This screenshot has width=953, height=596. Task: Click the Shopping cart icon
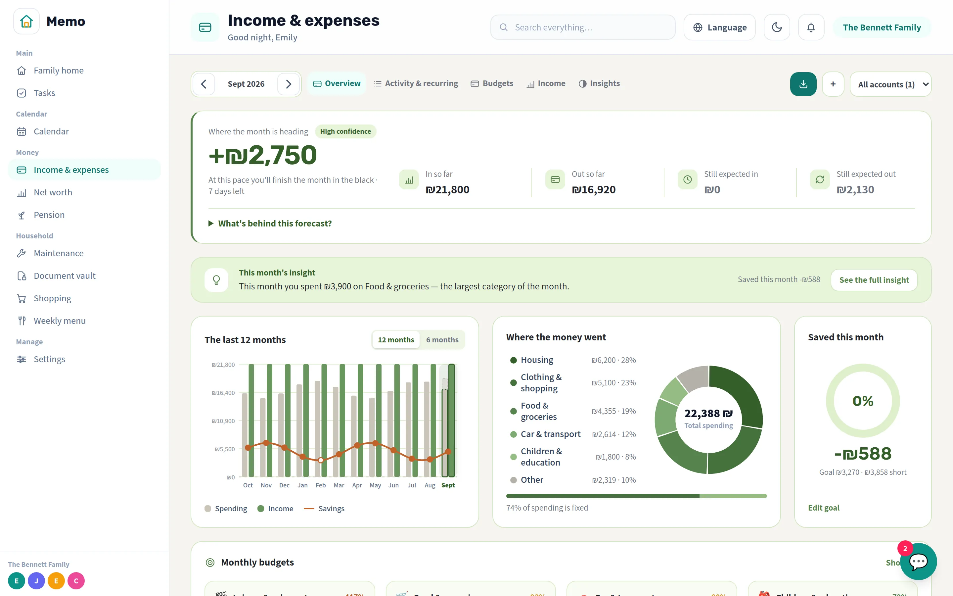pos(22,298)
